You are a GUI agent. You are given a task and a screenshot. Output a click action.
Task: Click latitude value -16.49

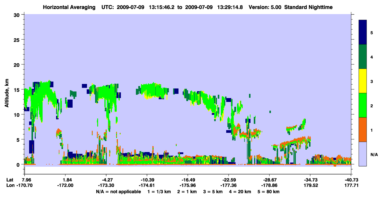187,180
